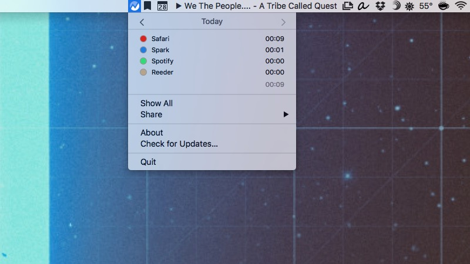Open the Dropbox menu bar icon

click(x=380, y=6)
